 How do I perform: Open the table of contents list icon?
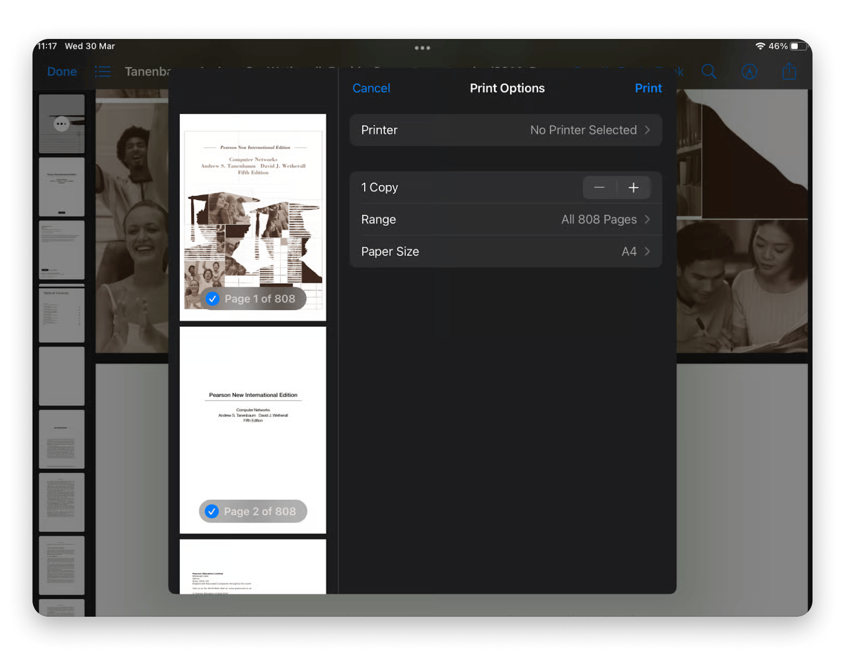pyautogui.click(x=103, y=71)
